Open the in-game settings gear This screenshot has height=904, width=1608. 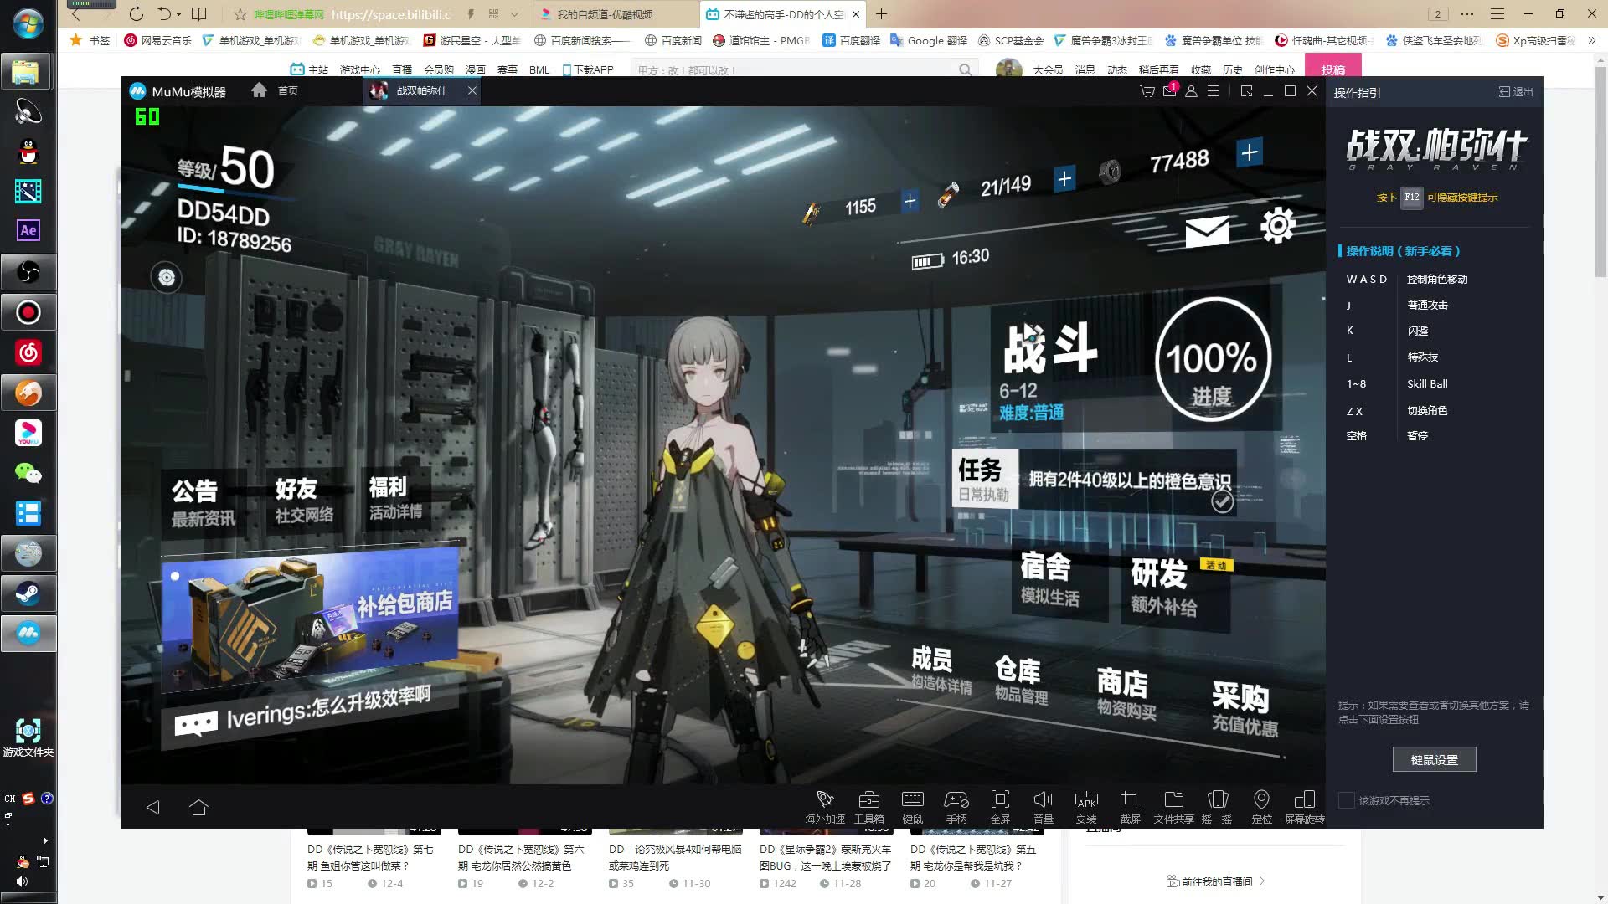tap(1278, 224)
